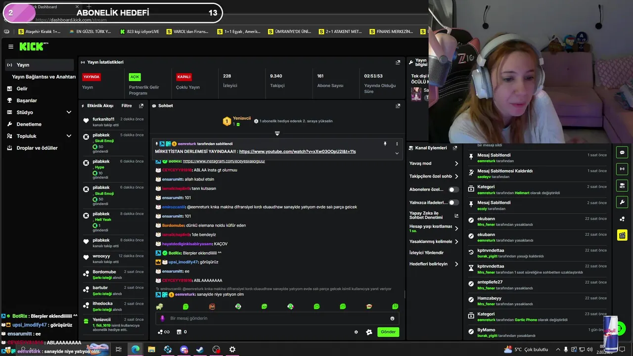
Task: Click the Bir mesaj gönderin input
Action: coord(277,318)
